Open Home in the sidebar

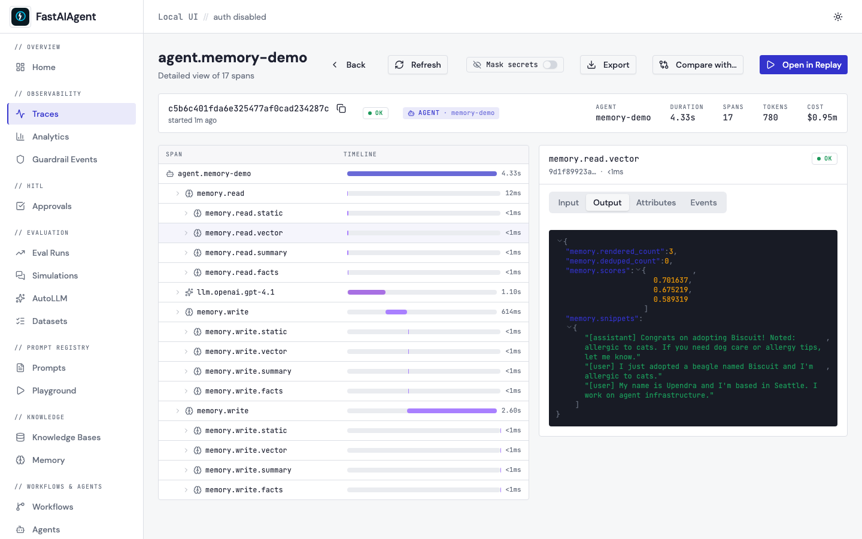(72, 67)
